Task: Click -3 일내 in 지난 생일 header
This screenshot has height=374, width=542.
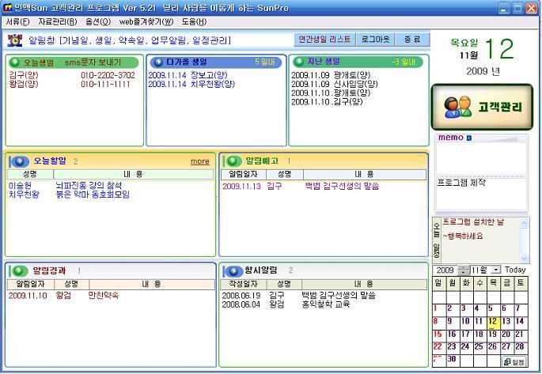Action: (404, 62)
